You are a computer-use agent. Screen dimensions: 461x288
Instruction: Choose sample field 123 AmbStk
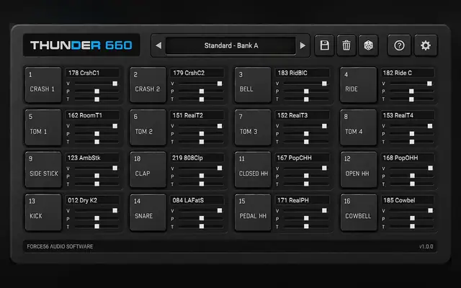(92, 158)
